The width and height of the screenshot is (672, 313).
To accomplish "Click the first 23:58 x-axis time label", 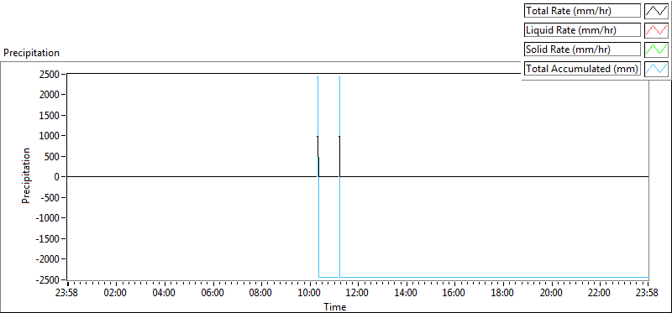I will click(x=67, y=293).
